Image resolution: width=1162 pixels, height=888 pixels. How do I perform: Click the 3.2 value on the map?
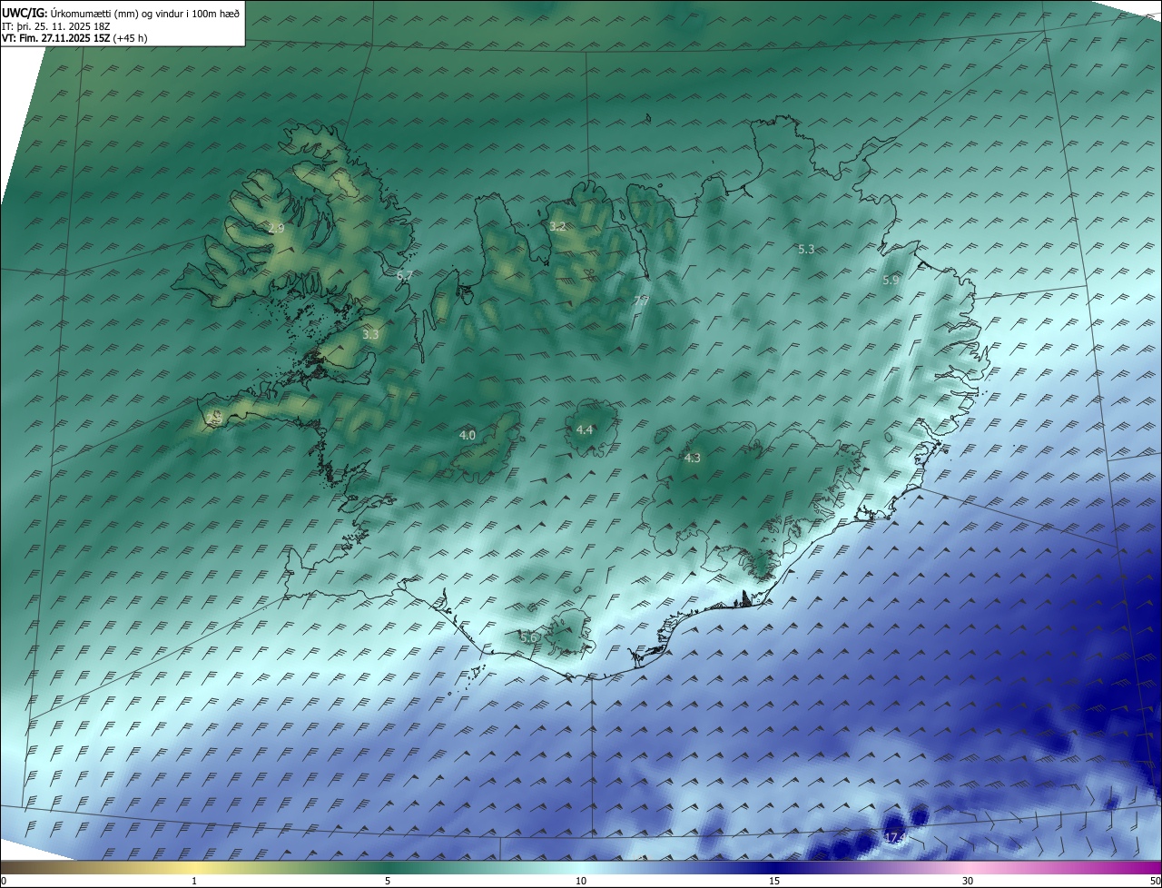557,226
